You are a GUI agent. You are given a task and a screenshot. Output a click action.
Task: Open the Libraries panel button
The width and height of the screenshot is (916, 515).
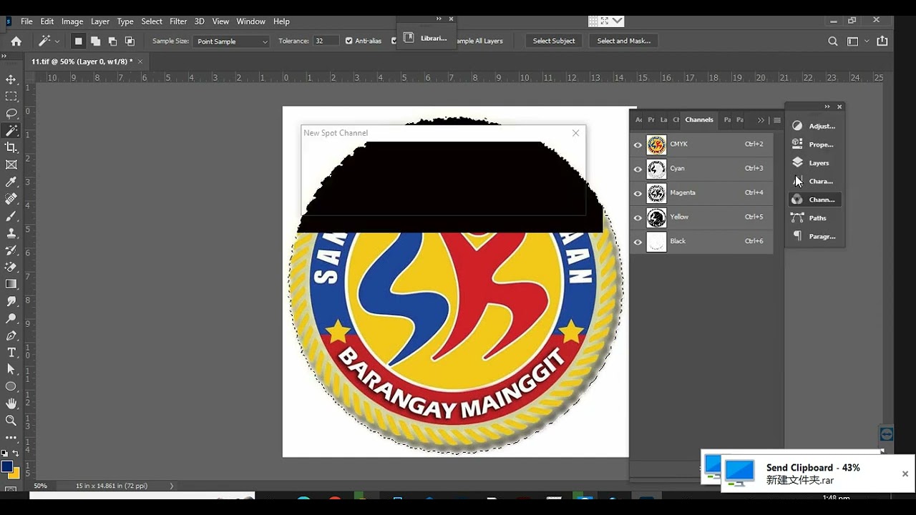[427, 38]
